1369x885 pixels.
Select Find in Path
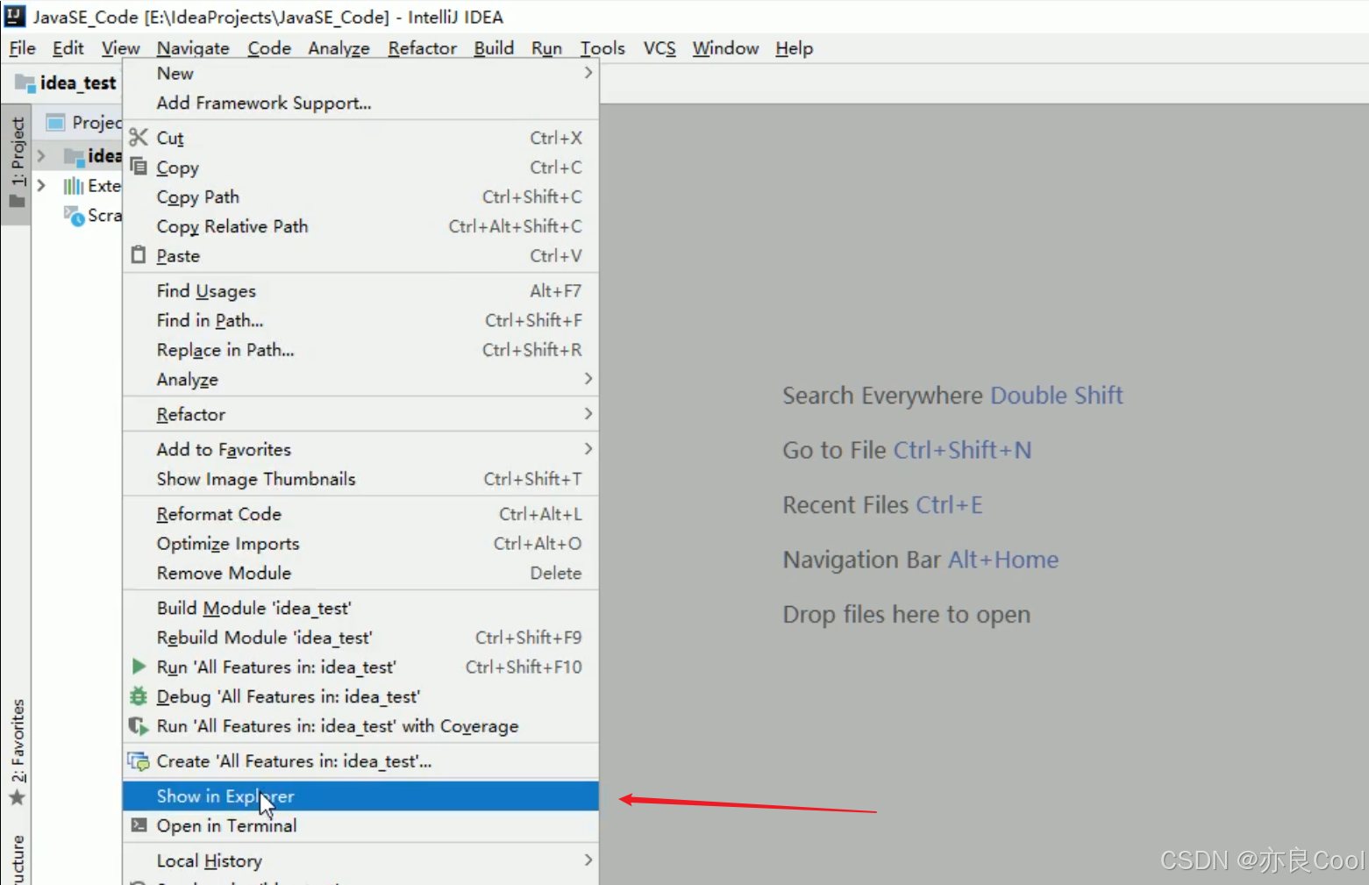[360, 320]
